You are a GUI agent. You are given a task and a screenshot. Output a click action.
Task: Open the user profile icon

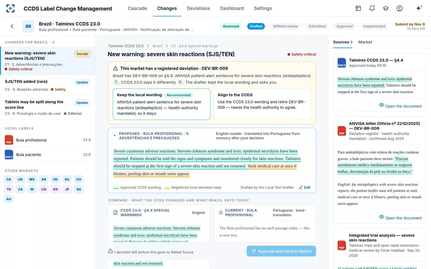[x=400, y=8]
